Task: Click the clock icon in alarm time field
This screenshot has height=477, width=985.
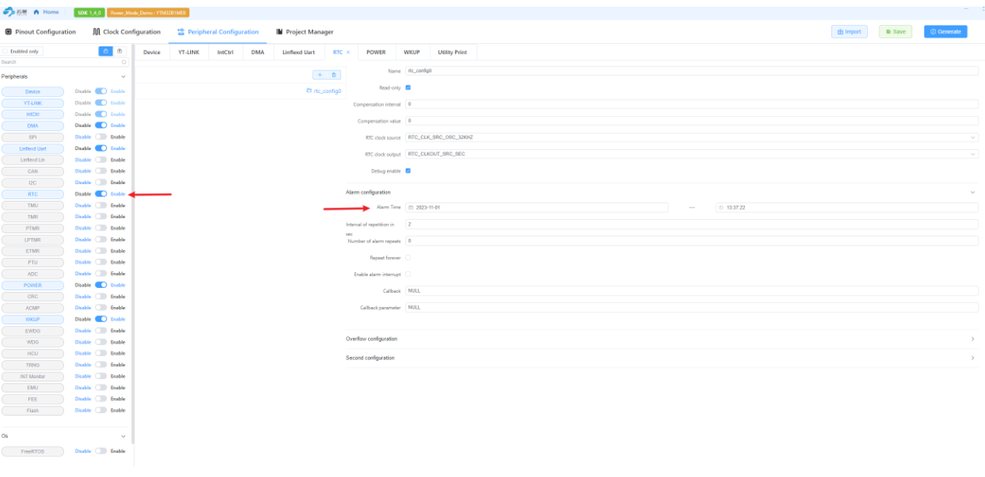Action: coord(720,207)
